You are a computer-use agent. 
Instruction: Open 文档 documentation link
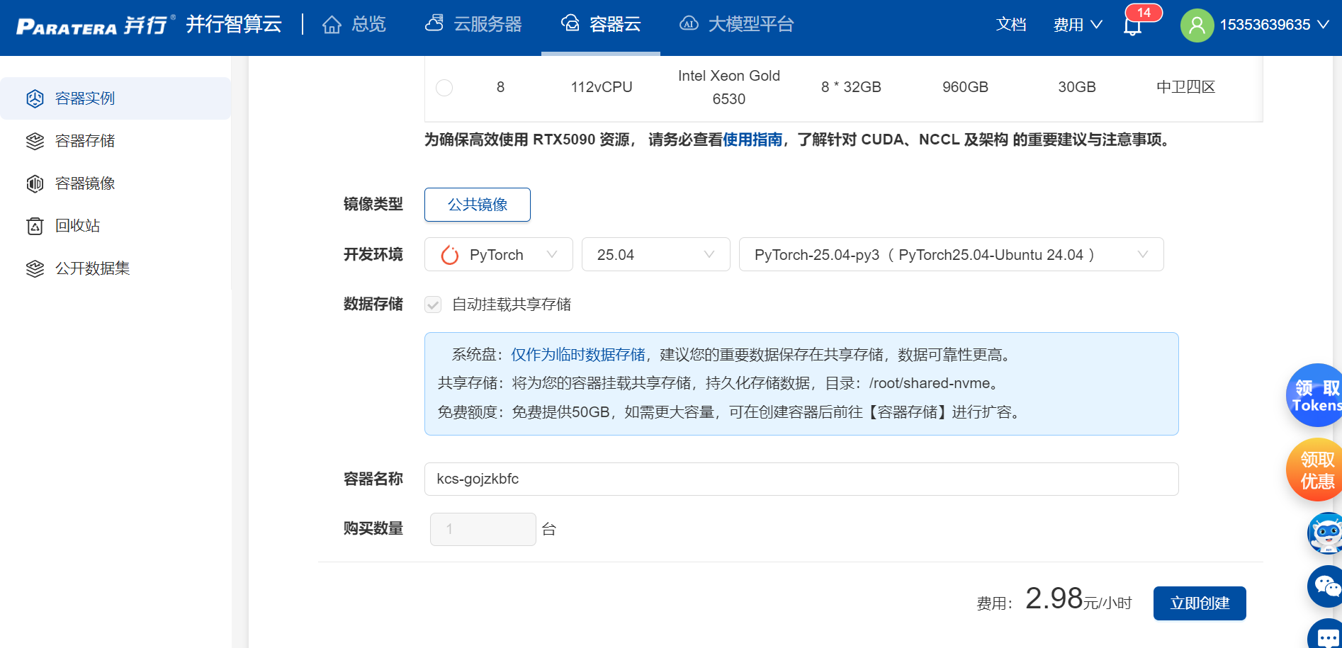(x=1011, y=25)
